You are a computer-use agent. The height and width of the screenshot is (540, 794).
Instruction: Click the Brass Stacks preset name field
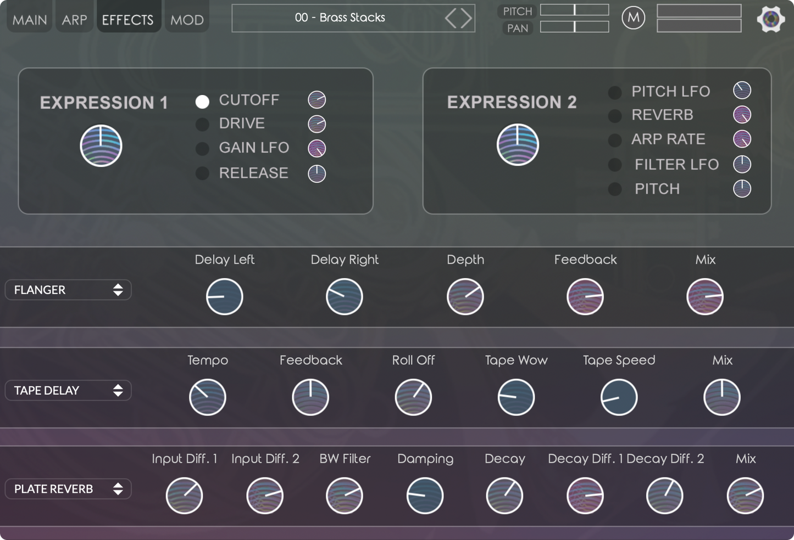coord(340,18)
